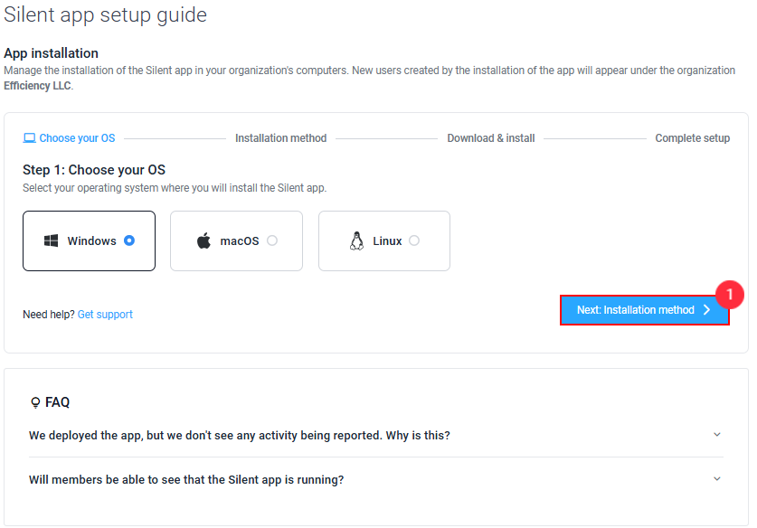Click the Linux penguin icon
Screen dimensions: 757x528
(x=356, y=240)
